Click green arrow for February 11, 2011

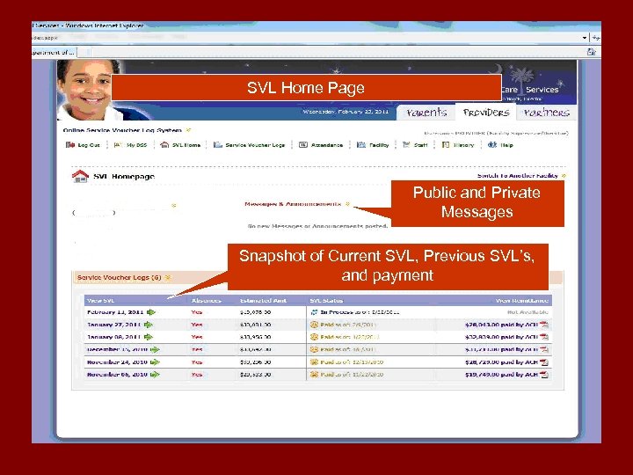click(x=151, y=312)
